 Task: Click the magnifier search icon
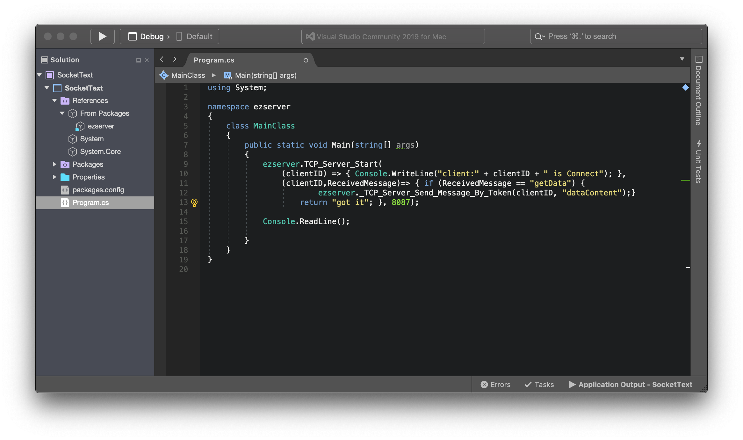click(539, 37)
